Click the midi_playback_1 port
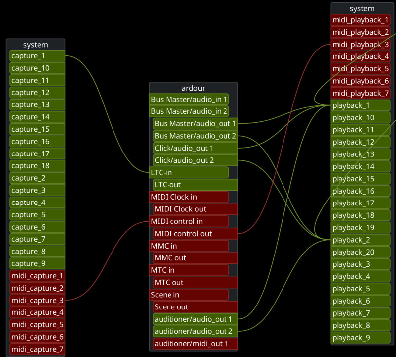The width and height of the screenshot is (396, 357). (x=360, y=20)
